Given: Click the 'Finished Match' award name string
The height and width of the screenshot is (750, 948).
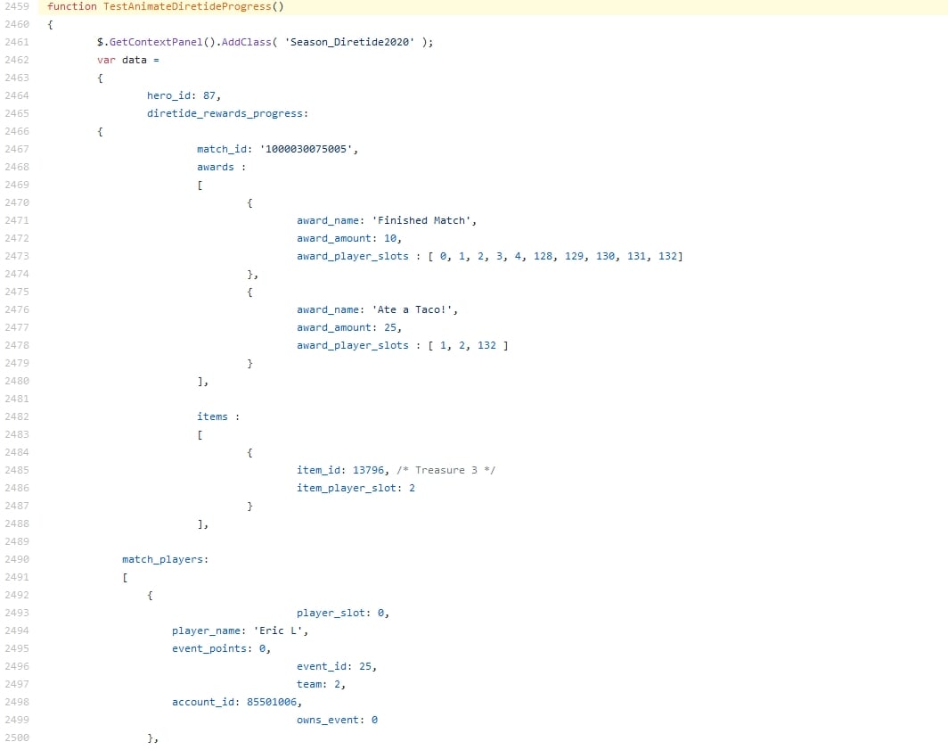Looking at the screenshot, I should [418, 220].
